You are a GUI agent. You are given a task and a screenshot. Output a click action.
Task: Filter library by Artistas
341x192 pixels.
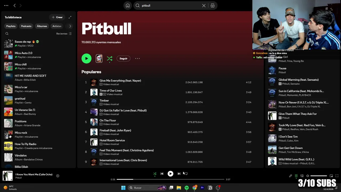tap(57, 26)
